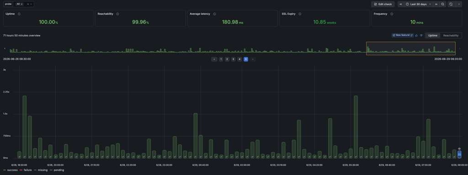Viewport: 468px width, 175px height.
Task: Go to next pagination page
Action: (253, 59)
